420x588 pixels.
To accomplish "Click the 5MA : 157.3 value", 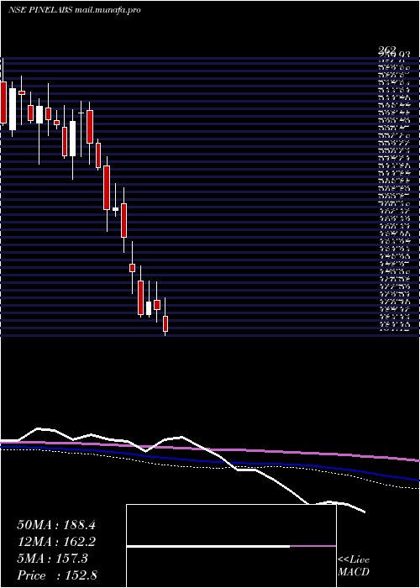I will (x=53, y=559).
